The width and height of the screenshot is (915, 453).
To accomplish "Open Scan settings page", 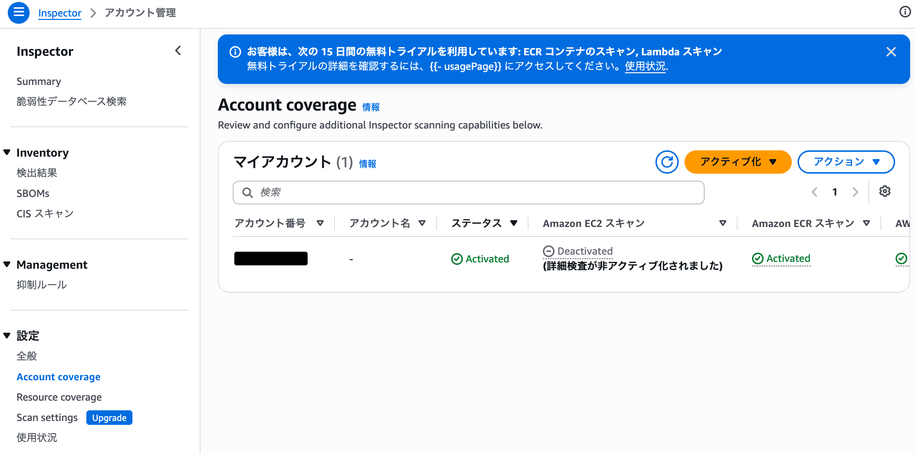I will [x=47, y=418].
